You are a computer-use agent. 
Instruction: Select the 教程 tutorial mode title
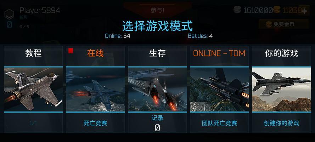33,53
